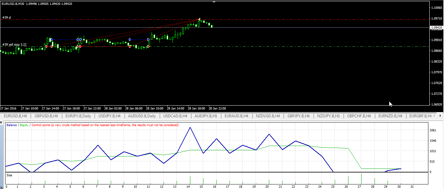Click blue arrow marker above 28 Jan 06:00

pos(130,39)
